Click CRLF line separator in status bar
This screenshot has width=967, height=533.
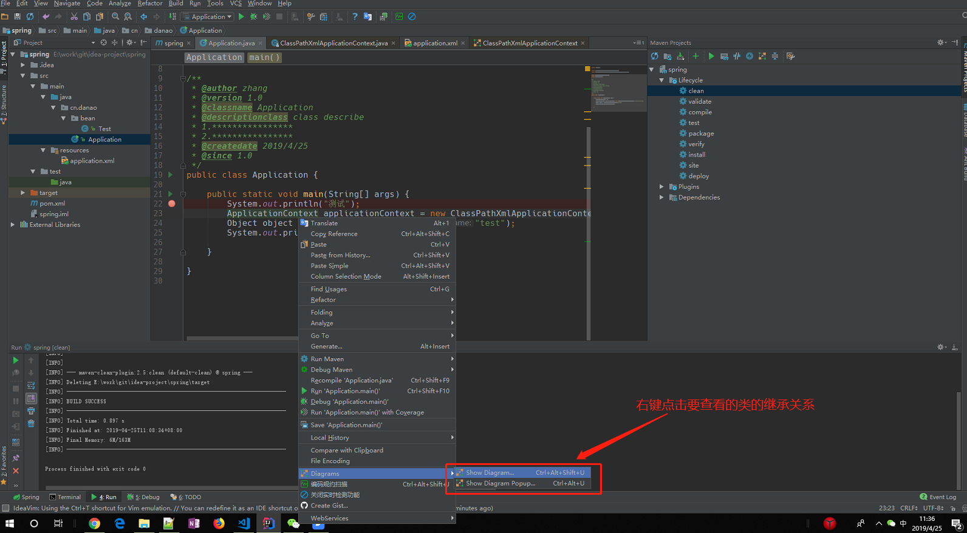point(909,508)
